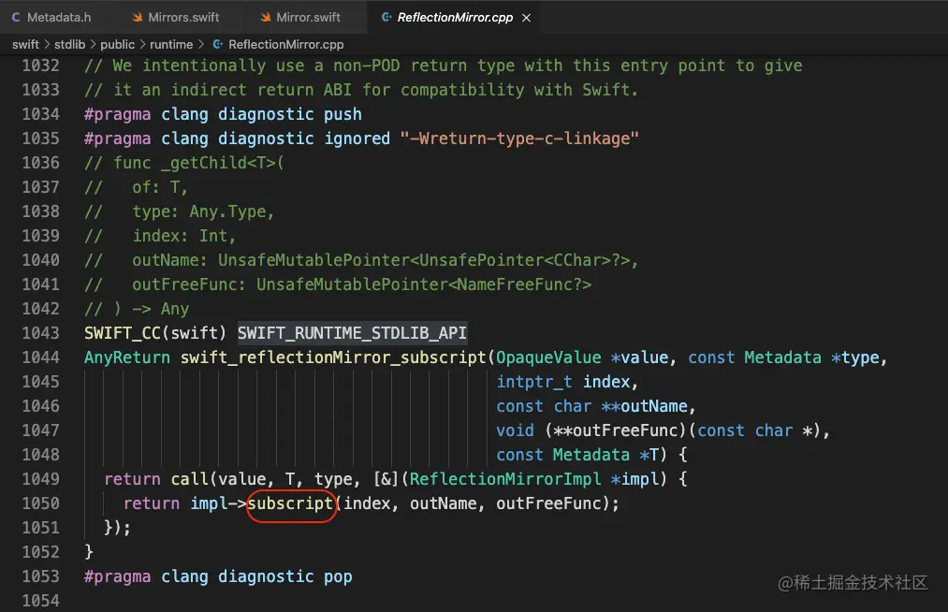Click the AnyReturn return type
948x612 pixels.
coord(127,357)
